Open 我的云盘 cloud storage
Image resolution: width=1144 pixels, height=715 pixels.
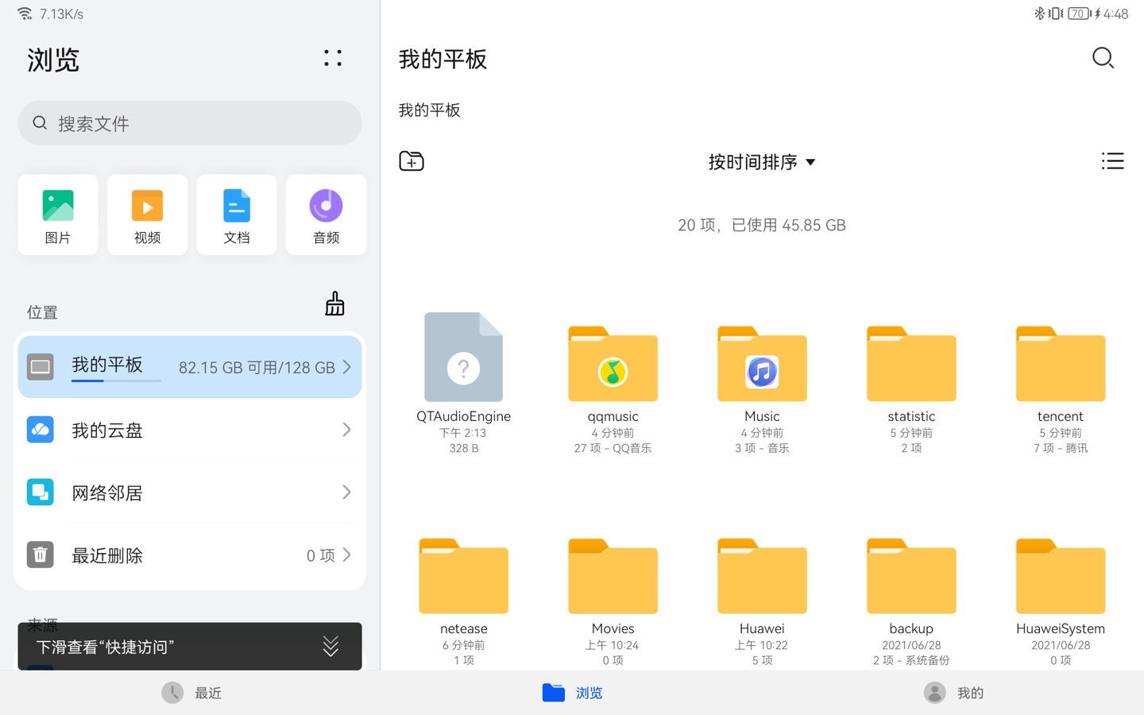pyautogui.click(x=189, y=430)
